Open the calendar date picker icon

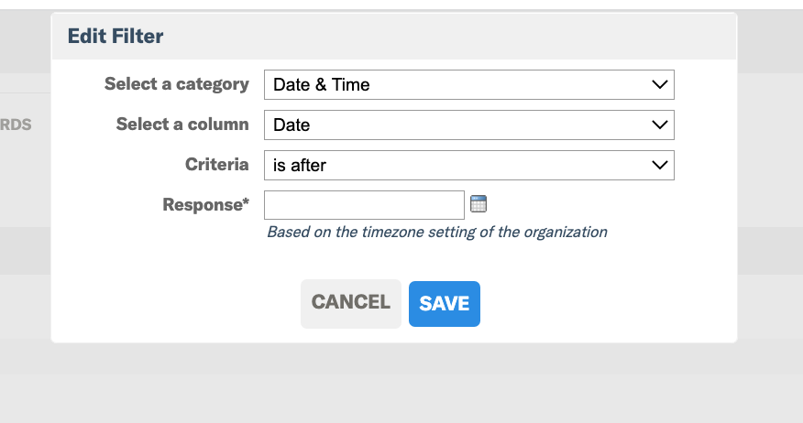click(x=478, y=203)
